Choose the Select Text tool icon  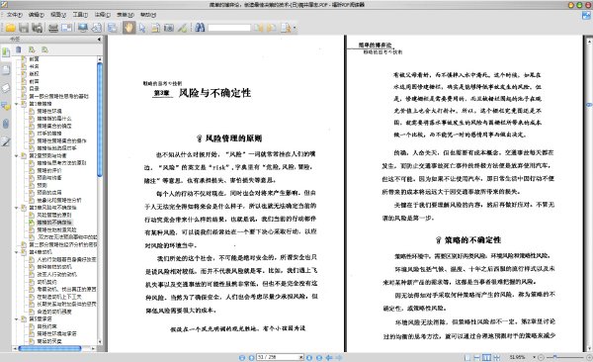(155, 28)
